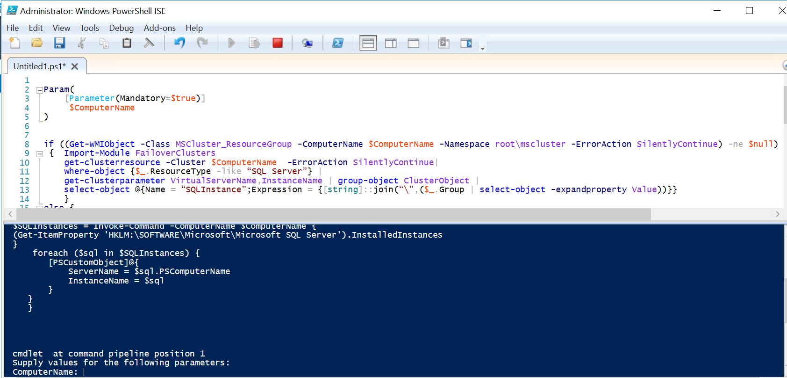Click the ComputerName prompt input in console
The height and width of the screenshot is (378, 787).
pos(84,372)
